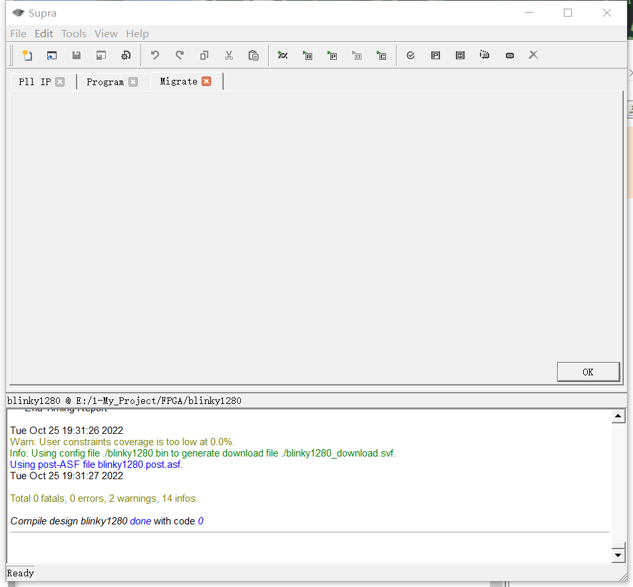Click the blinky1280 project path label
This screenshot has width=633, height=587.
124,401
